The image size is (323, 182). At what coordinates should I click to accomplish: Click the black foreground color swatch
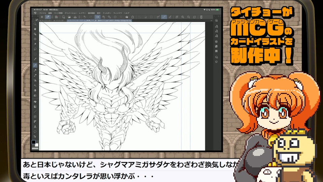point(34,142)
